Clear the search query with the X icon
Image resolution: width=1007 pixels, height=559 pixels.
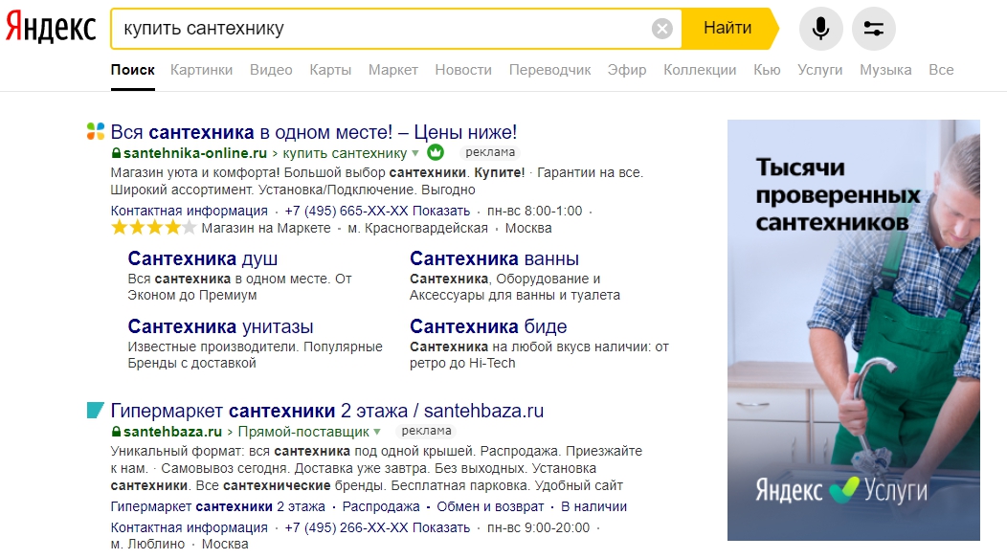(x=662, y=29)
